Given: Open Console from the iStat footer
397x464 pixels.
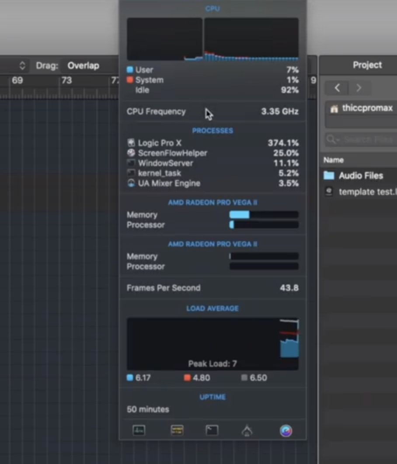Looking at the screenshot, I should click(177, 430).
